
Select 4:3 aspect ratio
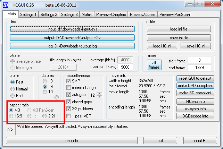[11, 110]
